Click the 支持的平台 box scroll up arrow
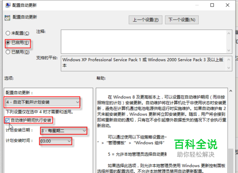Image resolution: width=238 pixels, height=173 pixels. tap(228, 60)
